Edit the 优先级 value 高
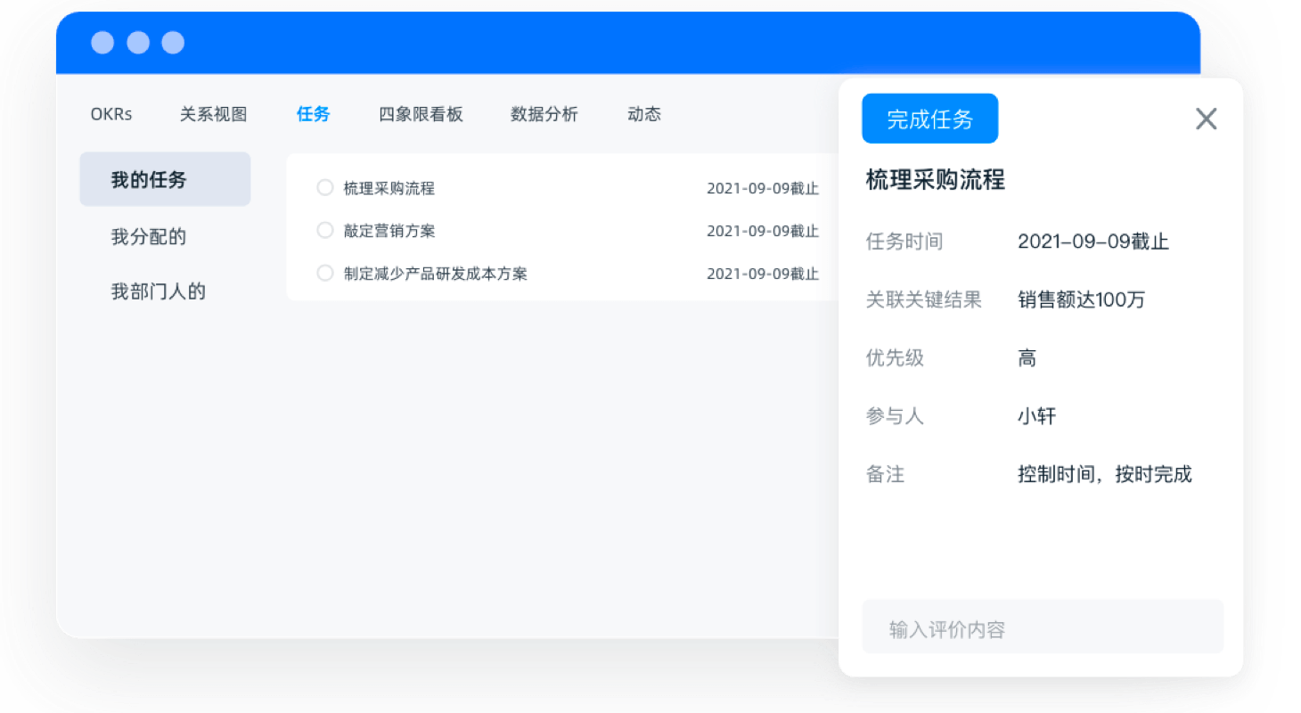The width and height of the screenshot is (1301, 713). click(x=1027, y=358)
